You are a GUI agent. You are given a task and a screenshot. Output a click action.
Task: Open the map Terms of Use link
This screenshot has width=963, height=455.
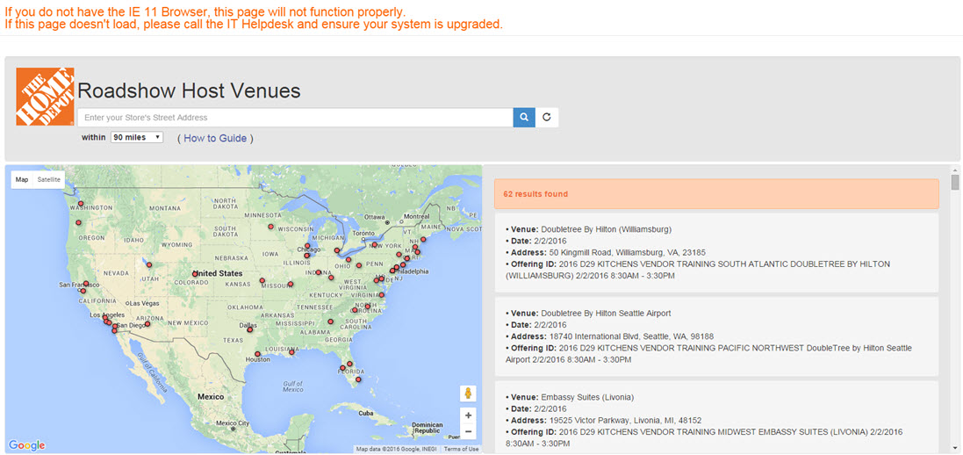[461, 449]
